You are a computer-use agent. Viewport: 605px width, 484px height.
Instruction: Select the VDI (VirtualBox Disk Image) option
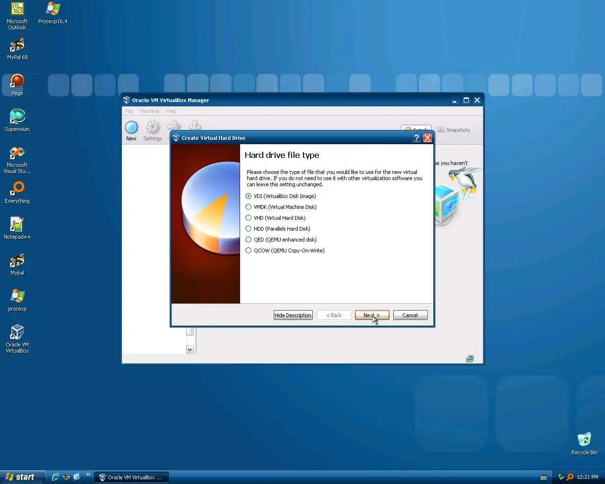click(281, 196)
